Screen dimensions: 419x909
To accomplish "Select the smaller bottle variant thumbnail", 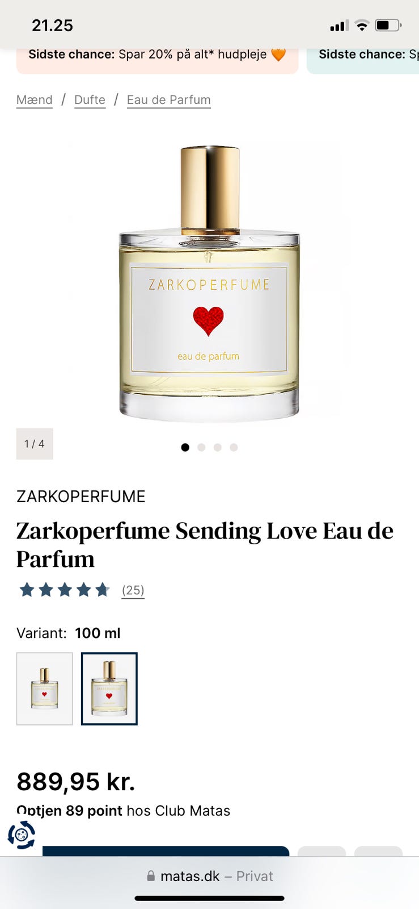I will 45,689.
